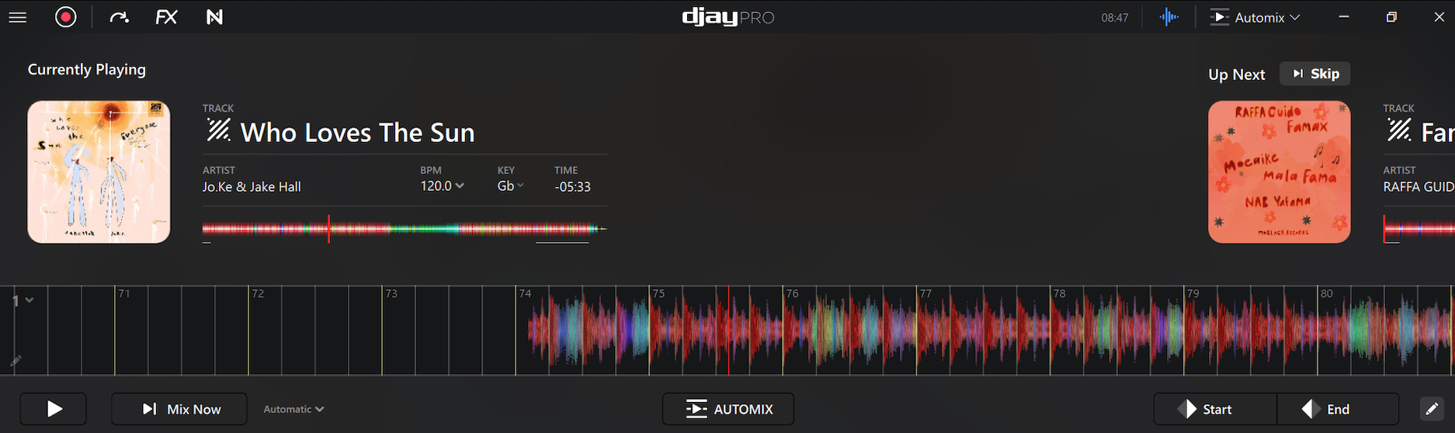This screenshot has height=433, width=1455.
Task: Toggle the remaining time -05:33 display
Action: click(x=572, y=187)
